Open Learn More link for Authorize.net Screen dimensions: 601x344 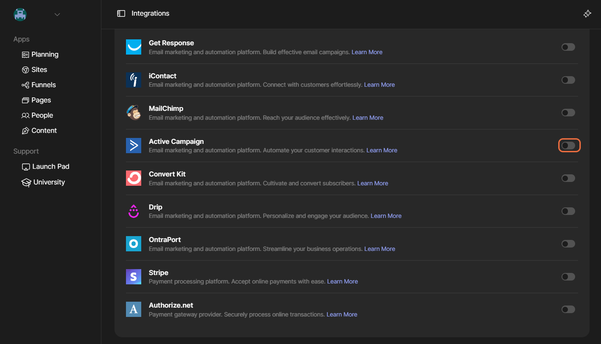pos(342,314)
